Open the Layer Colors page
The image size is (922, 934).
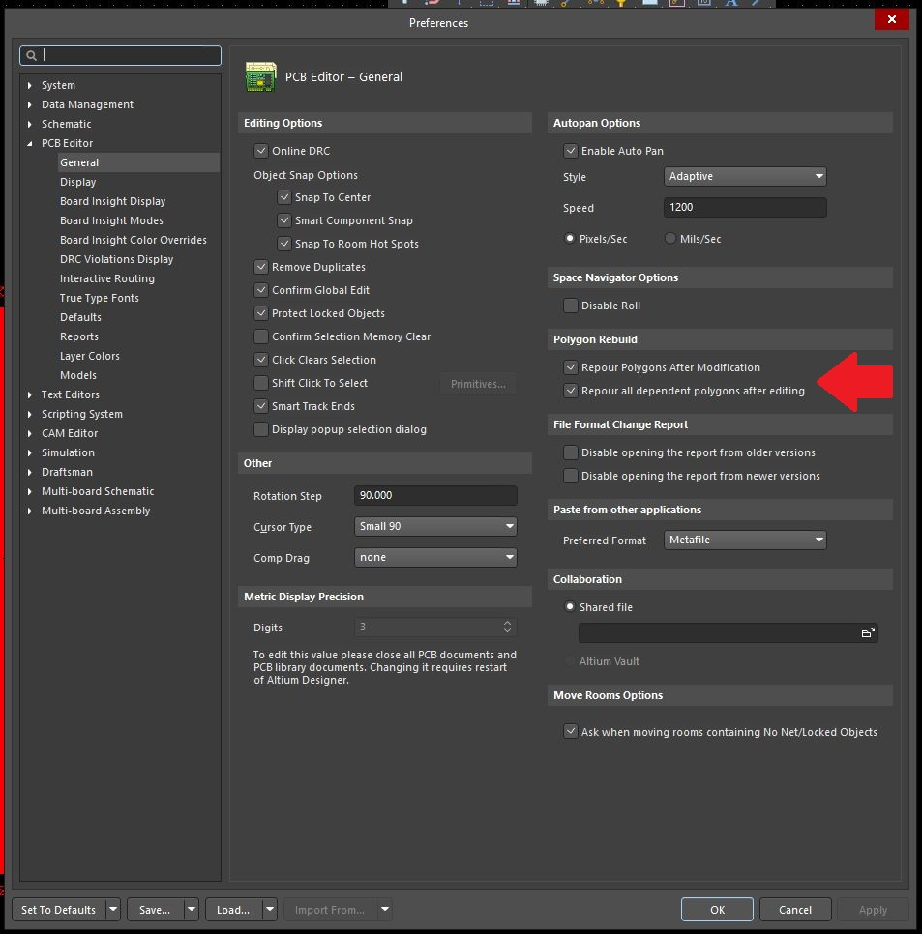pyautogui.click(x=90, y=356)
